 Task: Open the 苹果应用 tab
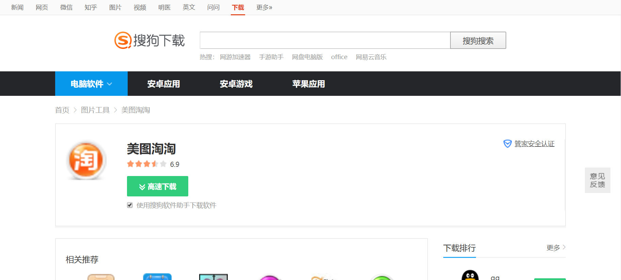[x=308, y=84]
